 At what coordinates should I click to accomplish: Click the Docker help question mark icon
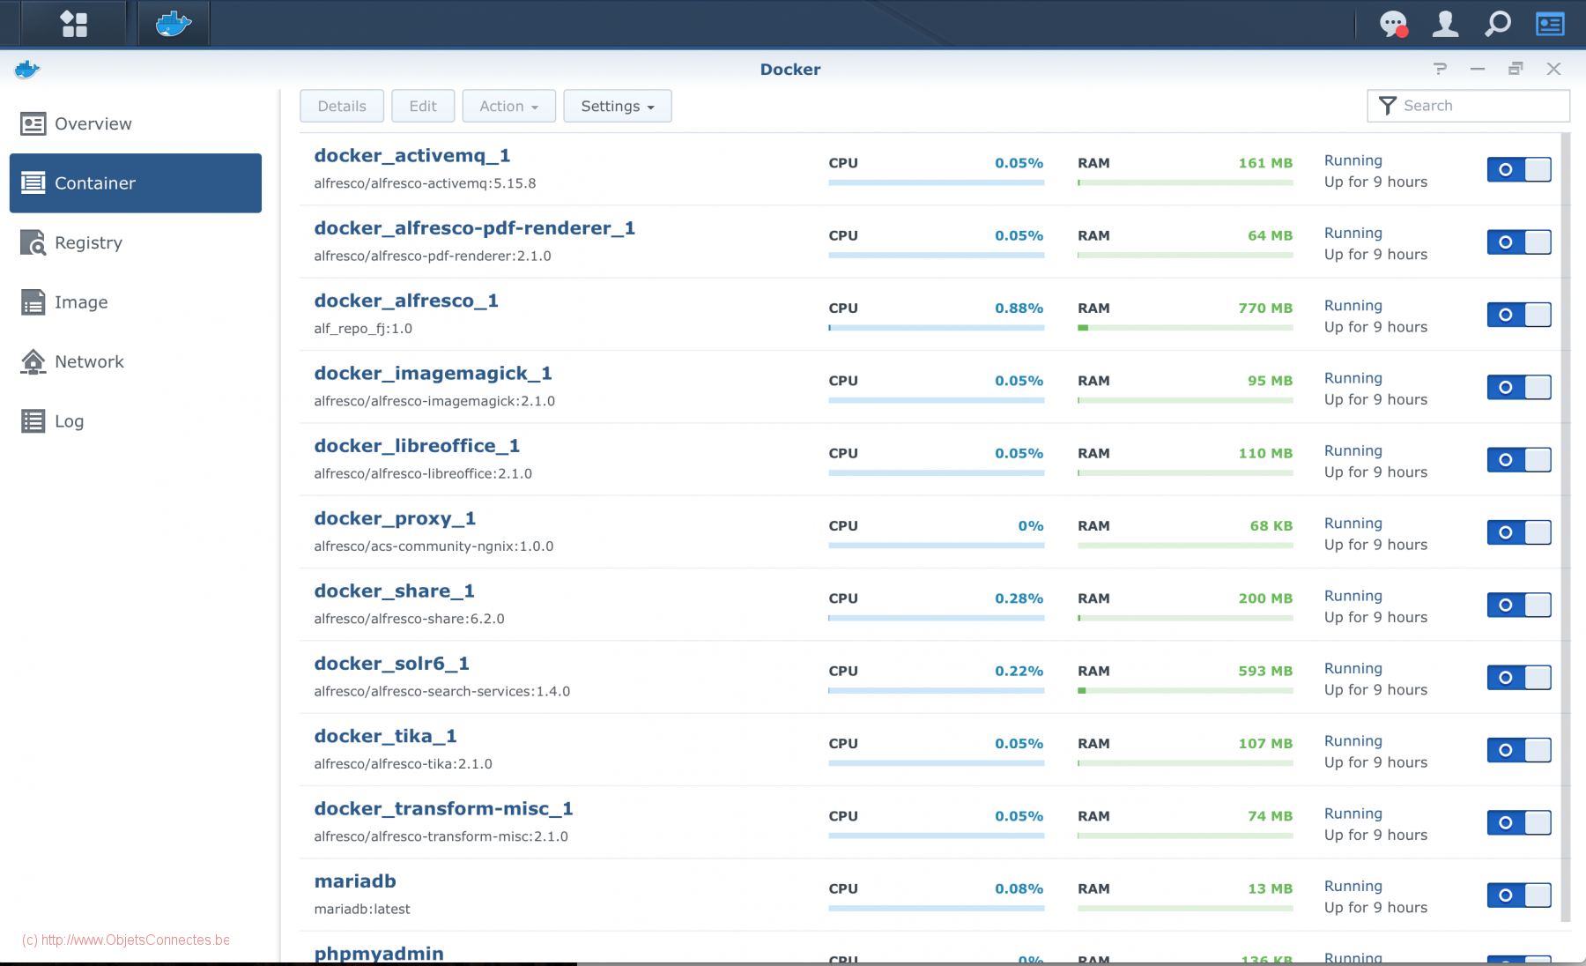1440,69
